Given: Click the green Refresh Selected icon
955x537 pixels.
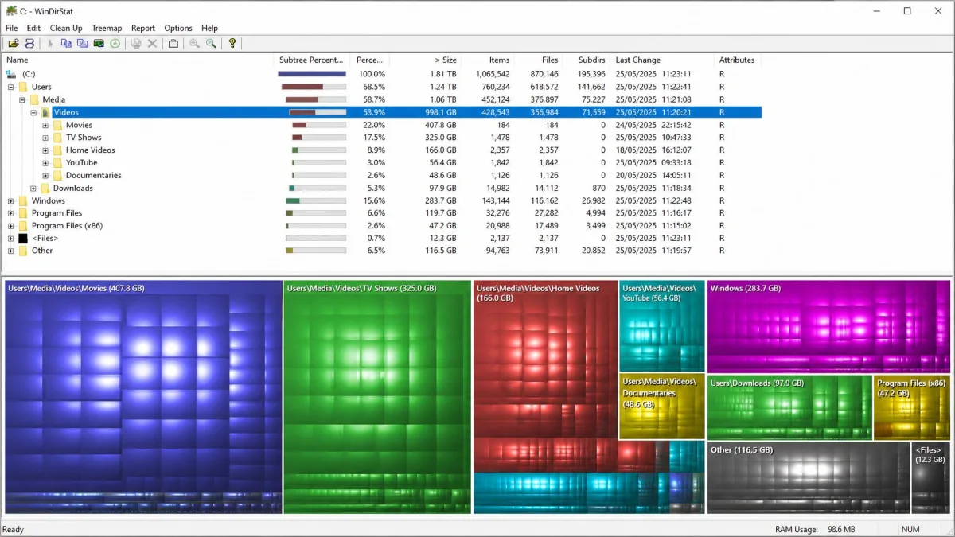Looking at the screenshot, I should point(115,43).
